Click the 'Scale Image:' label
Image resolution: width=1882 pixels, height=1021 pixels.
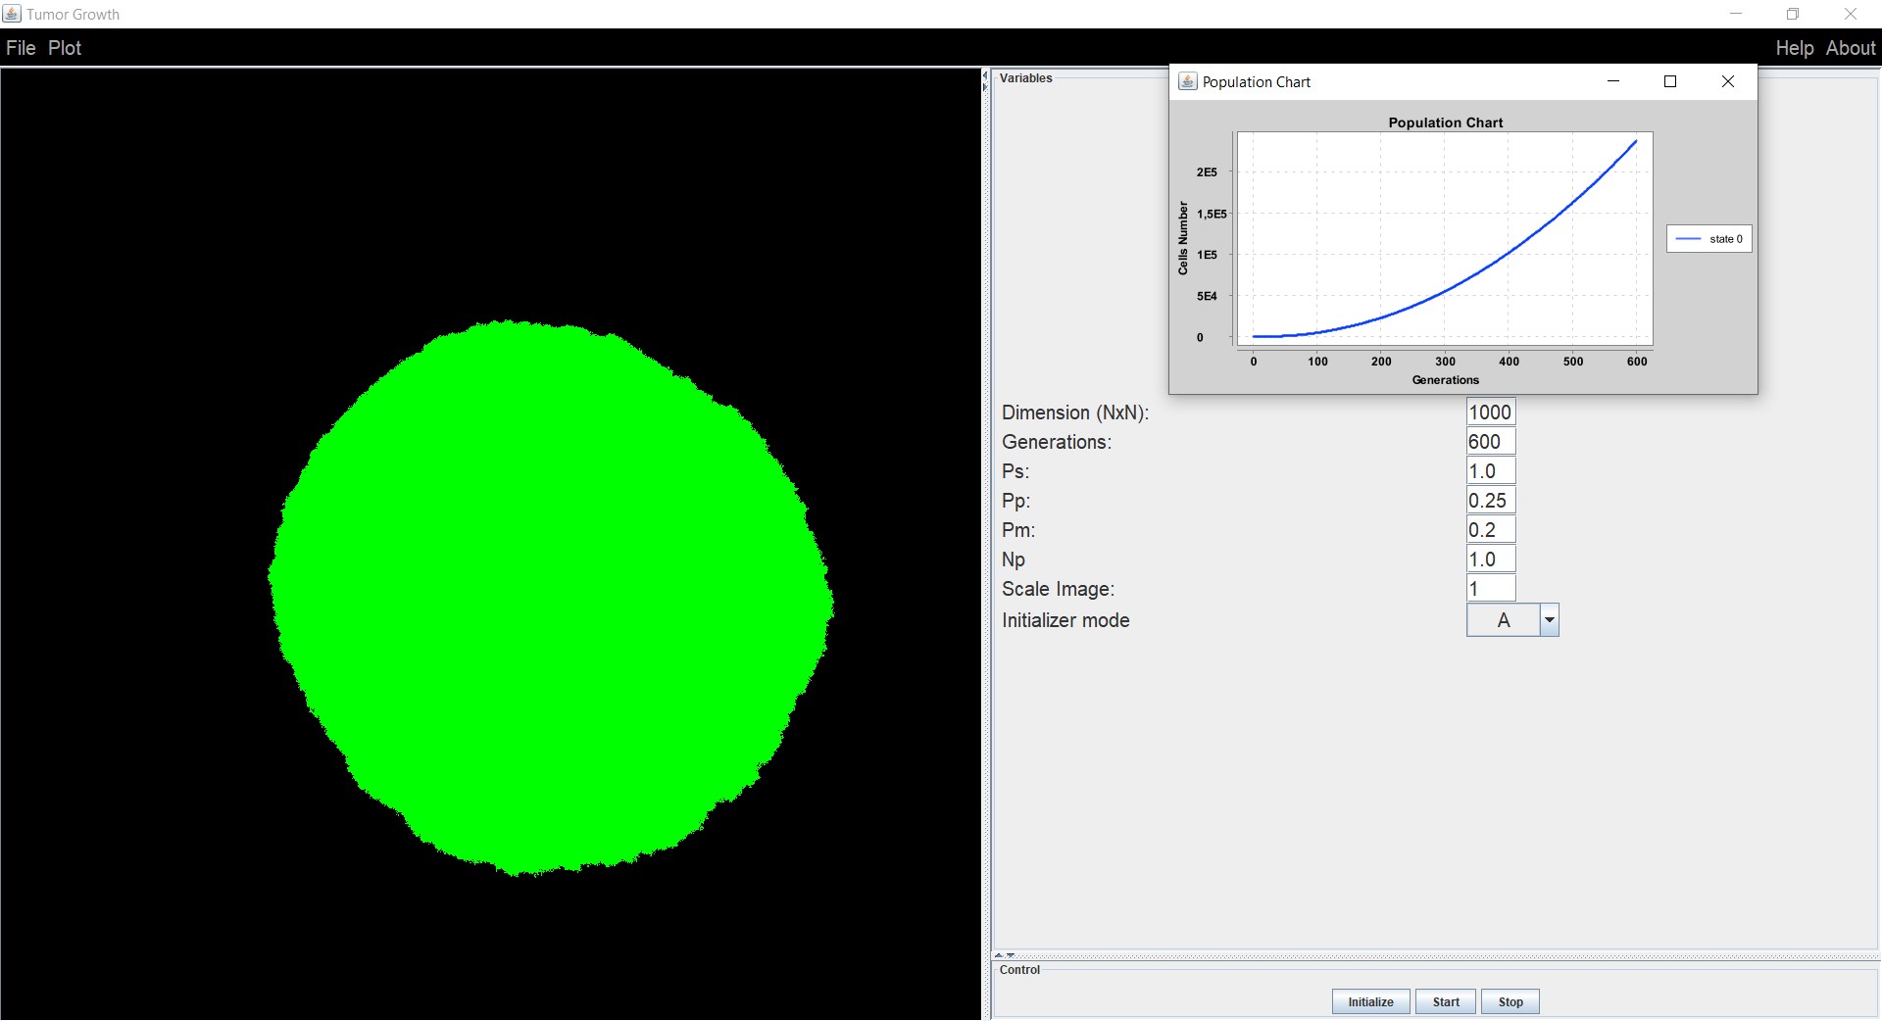[x=1058, y=589]
